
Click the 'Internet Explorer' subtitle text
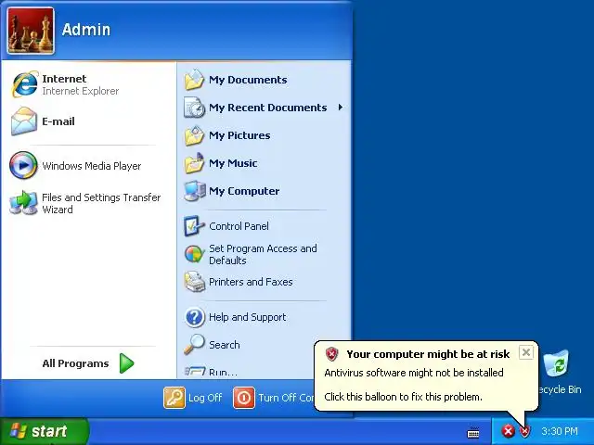point(81,91)
